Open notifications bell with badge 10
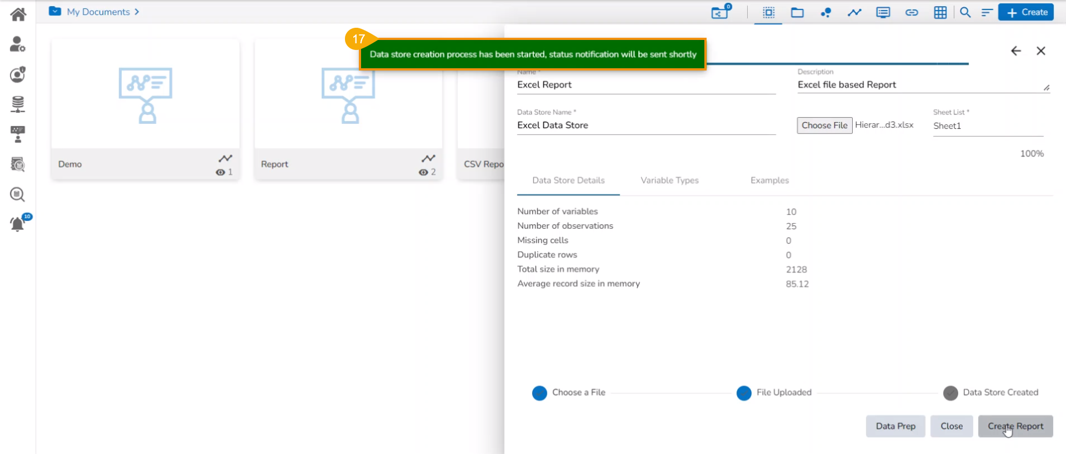 18,224
